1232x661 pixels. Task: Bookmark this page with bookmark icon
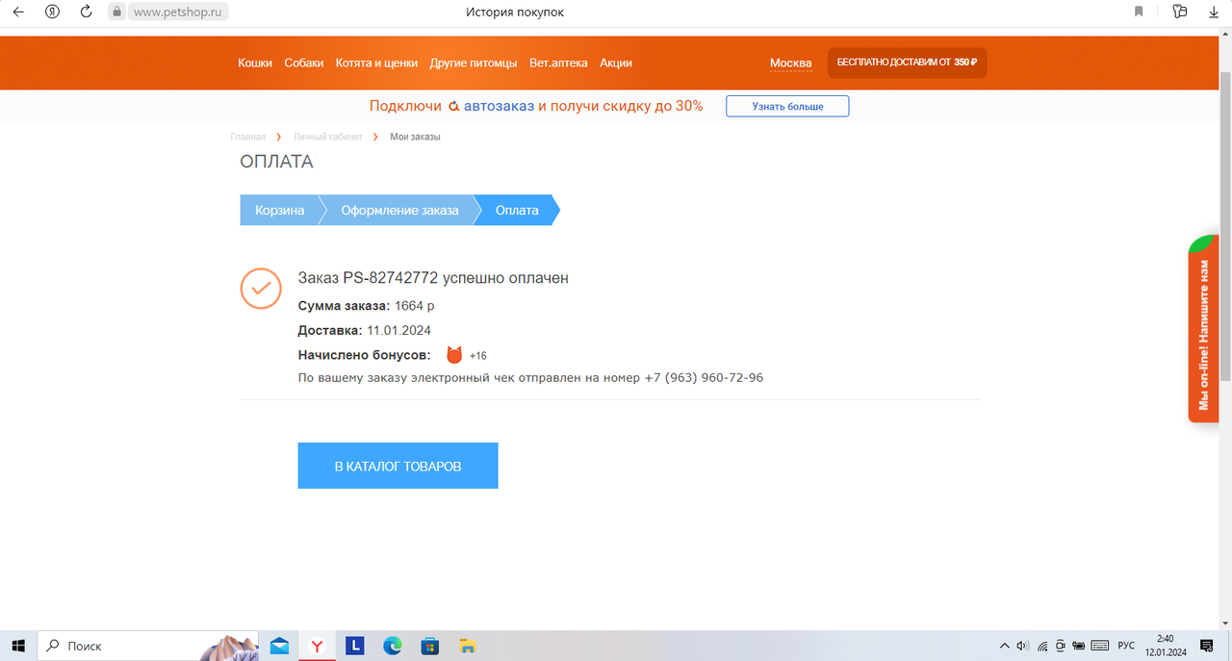tap(1139, 13)
